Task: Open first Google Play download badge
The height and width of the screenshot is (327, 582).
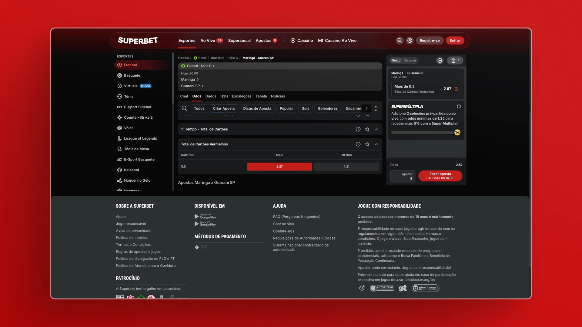Action: tap(205, 216)
